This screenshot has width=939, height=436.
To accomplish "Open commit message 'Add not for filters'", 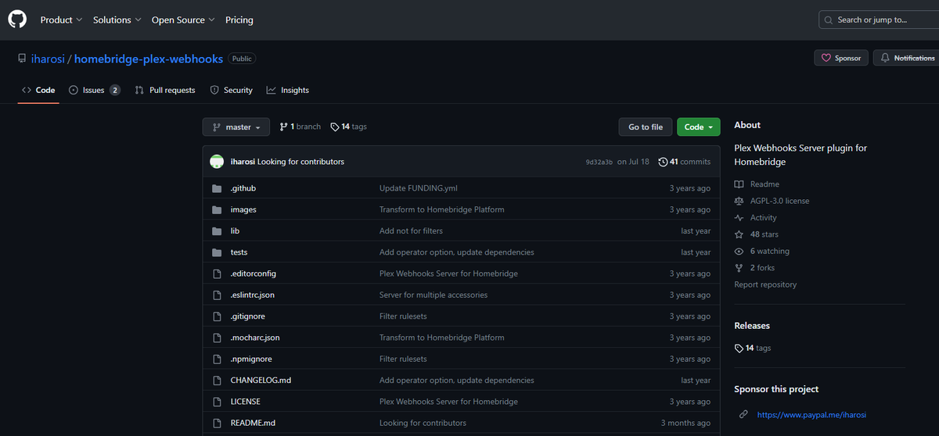I will click(411, 231).
